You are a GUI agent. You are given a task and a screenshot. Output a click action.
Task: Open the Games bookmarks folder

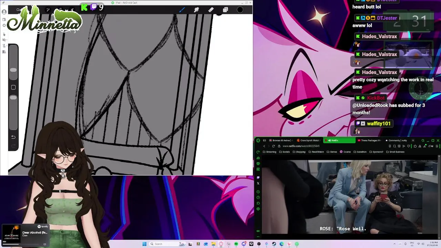tap(332, 152)
